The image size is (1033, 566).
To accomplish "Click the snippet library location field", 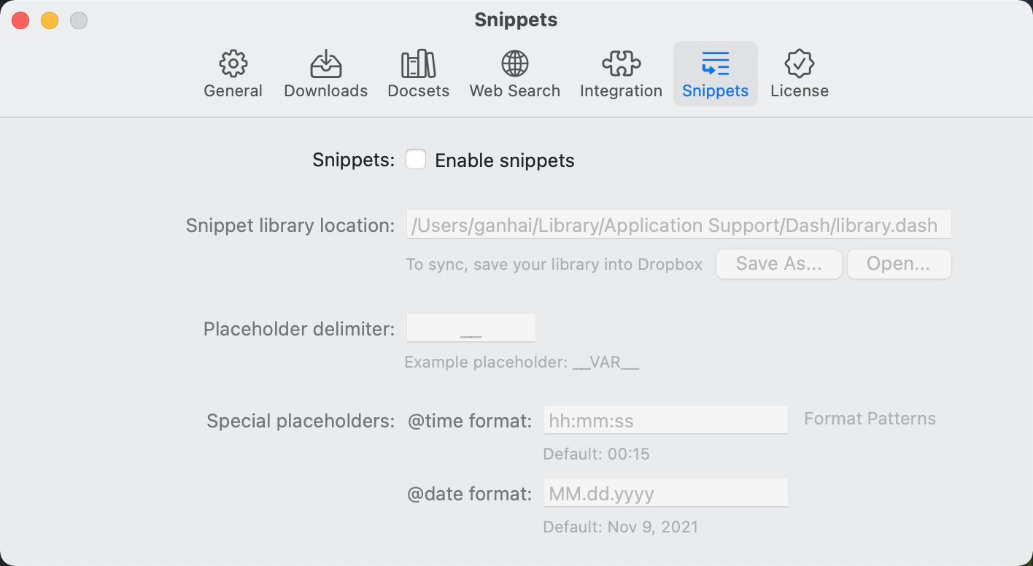I will click(678, 225).
